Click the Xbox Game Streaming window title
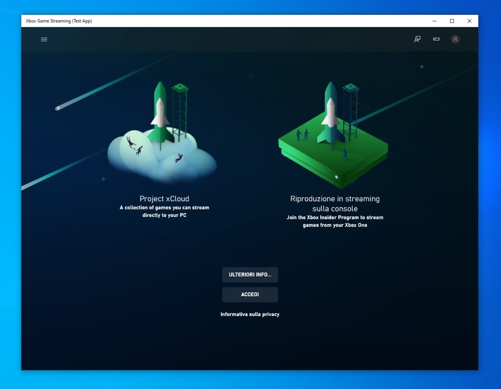Image resolution: width=501 pixels, height=389 pixels. coord(58,21)
